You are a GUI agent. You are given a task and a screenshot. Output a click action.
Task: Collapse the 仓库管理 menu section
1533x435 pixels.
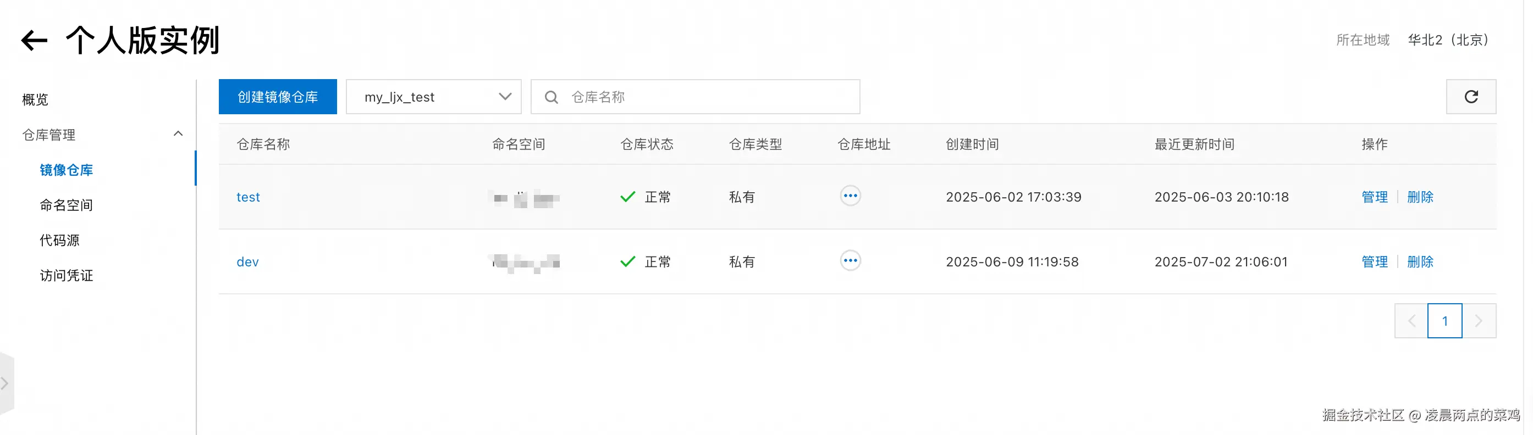[178, 135]
